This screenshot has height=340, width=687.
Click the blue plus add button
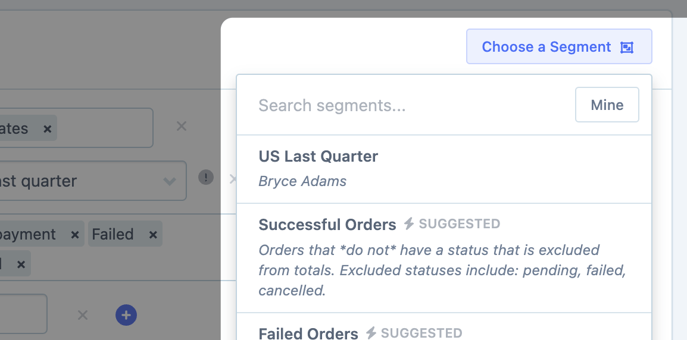[x=126, y=315]
